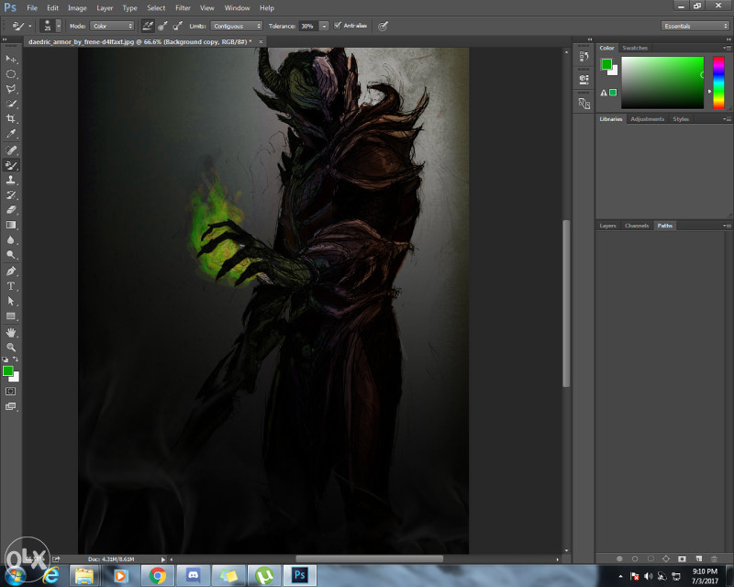Screen dimensions: 734x587
Task: Open the Properties panel icon
Action: click(x=584, y=80)
